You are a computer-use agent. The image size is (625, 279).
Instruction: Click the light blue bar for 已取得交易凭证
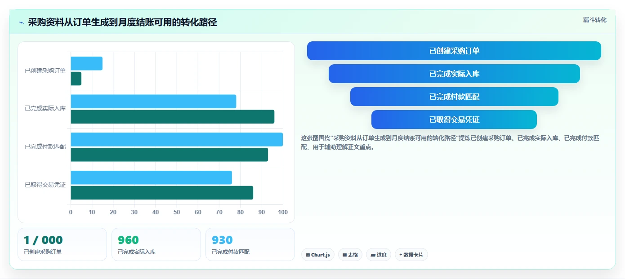(151, 177)
